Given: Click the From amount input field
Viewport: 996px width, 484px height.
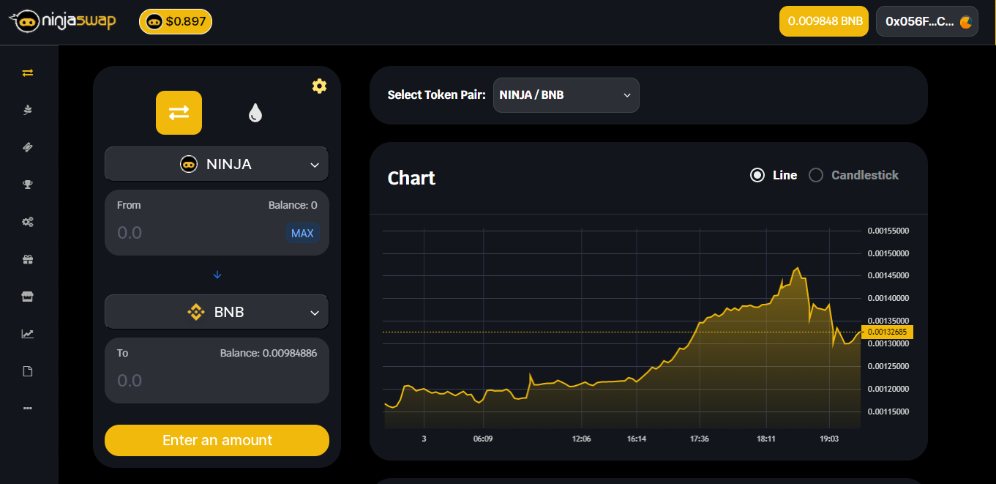Looking at the screenshot, I should 198,233.
